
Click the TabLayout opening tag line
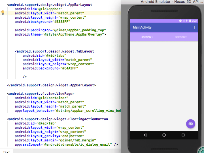click(54, 51)
